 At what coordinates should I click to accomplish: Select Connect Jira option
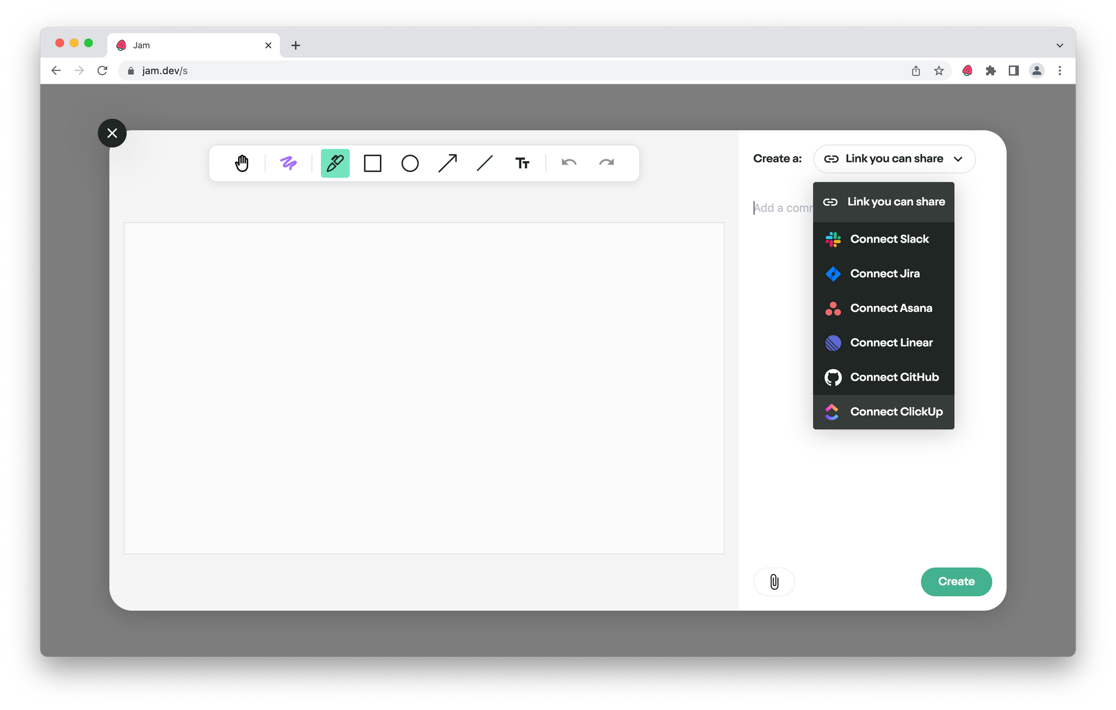tap(884, 274)
